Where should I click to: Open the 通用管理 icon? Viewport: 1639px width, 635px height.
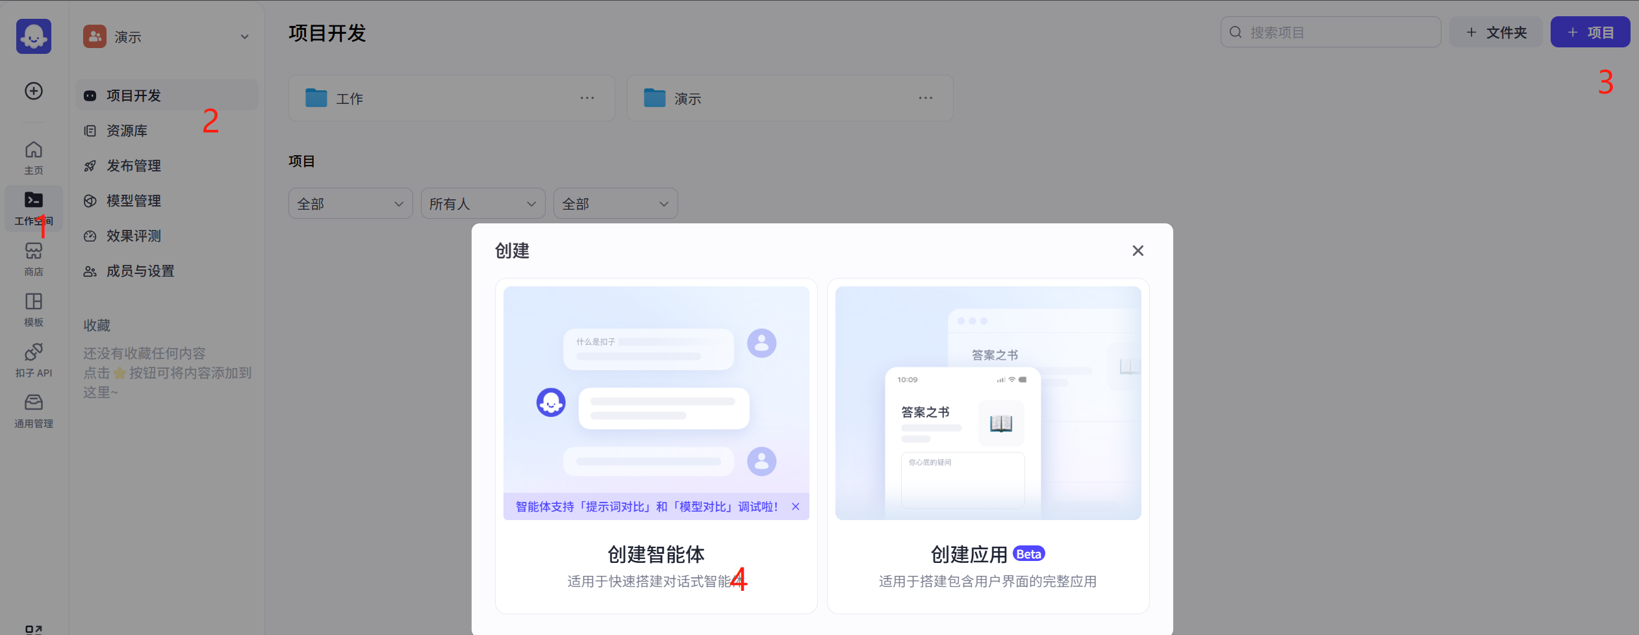(34, 410)
